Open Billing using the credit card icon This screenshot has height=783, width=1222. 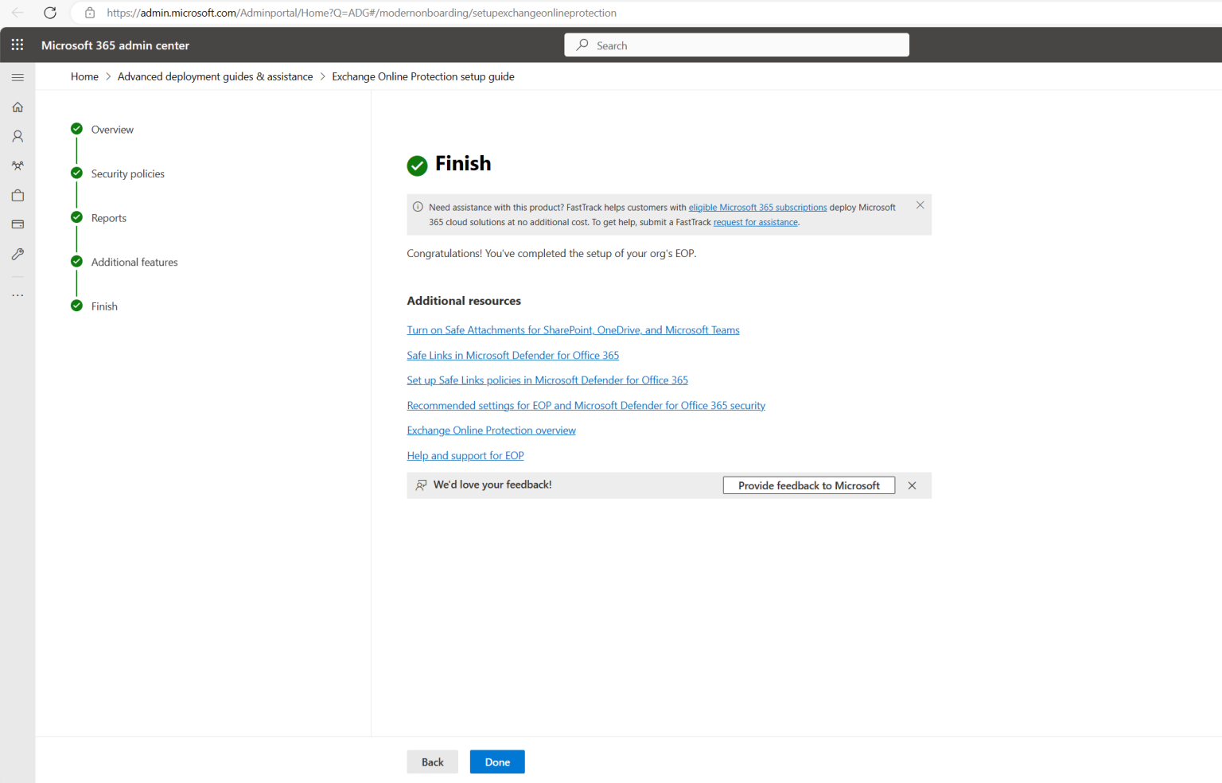point(18,224)
